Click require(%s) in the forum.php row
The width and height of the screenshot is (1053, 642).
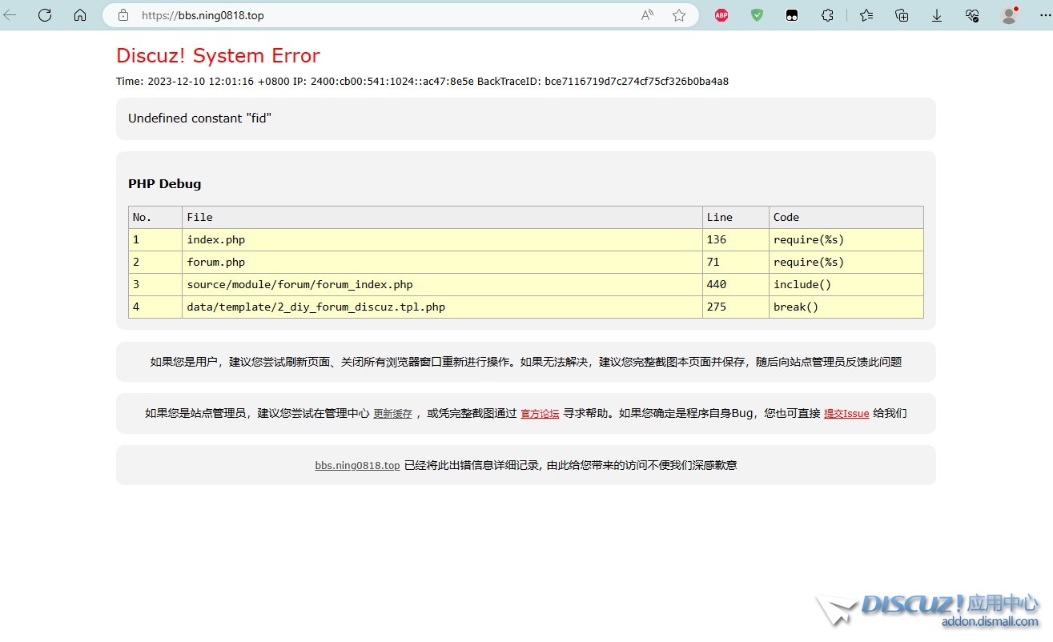846,262
